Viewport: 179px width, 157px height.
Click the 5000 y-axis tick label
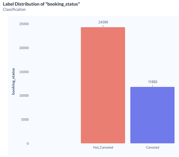25,119
